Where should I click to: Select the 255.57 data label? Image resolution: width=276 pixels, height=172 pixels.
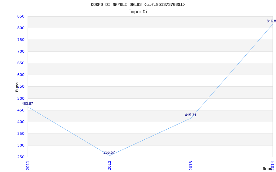[109, 152]
